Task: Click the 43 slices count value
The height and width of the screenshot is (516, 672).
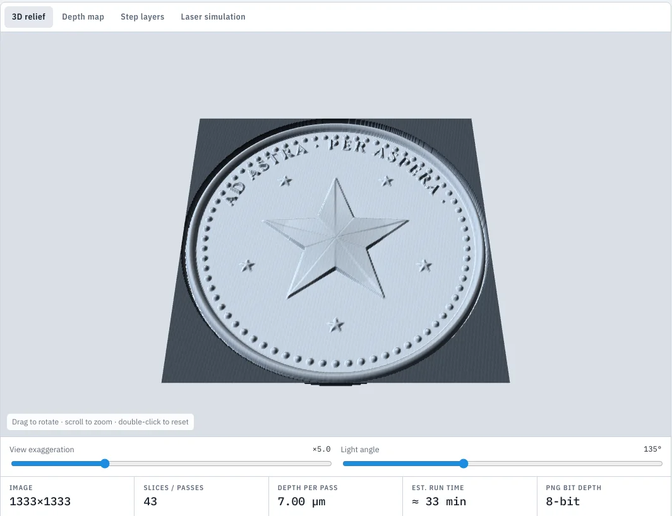Action: point(150,501)
